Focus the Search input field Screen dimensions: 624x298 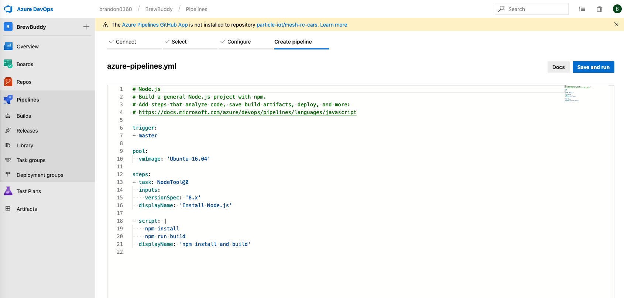click(x=532, y=9)
